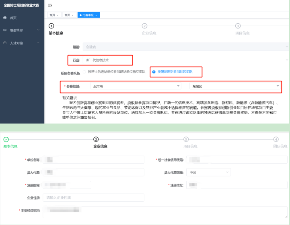Close the 比赛申报 tab with its x
The width and height of the screenshot is (290, 225).
96,15
